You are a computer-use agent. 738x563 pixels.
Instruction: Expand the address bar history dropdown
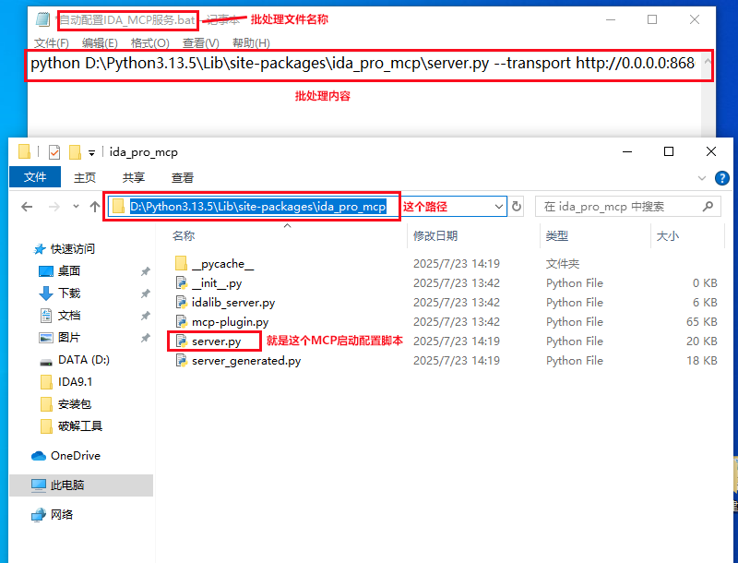(498, 207)
